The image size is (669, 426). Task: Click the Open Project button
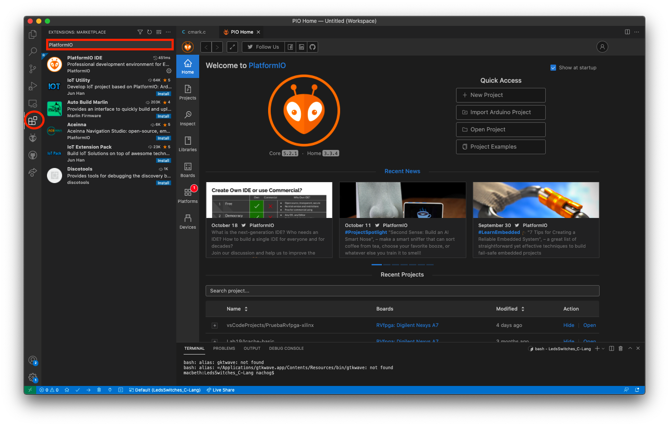tap(501, 130)
